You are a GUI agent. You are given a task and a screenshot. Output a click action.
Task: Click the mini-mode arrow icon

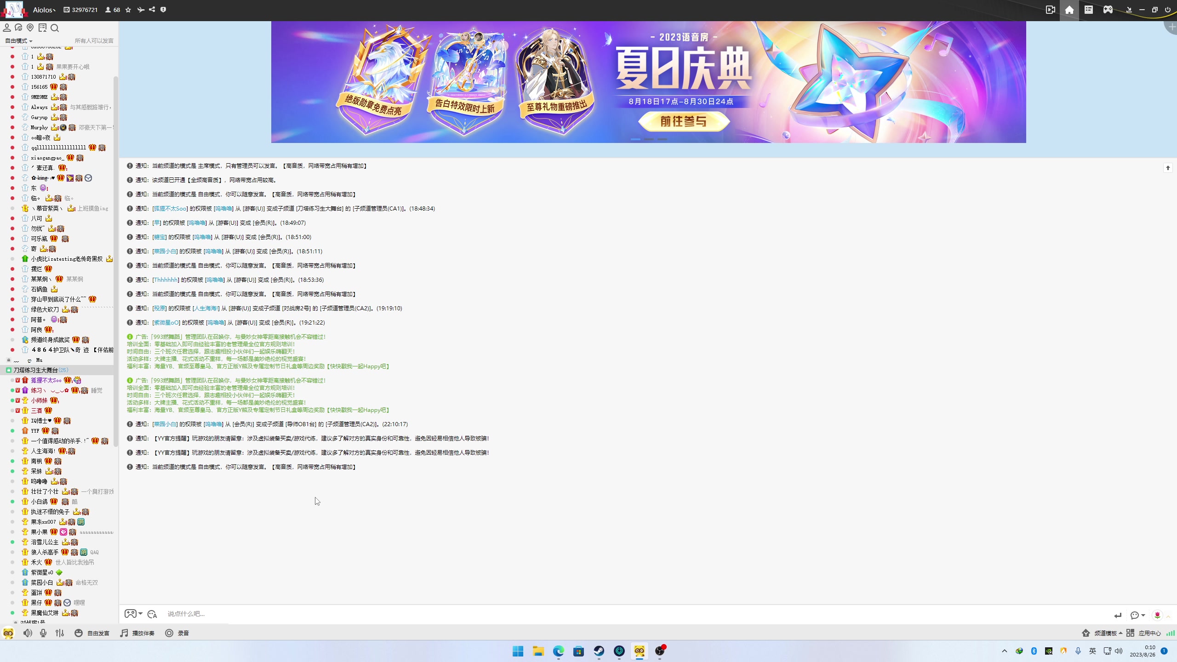(1129, 10)
